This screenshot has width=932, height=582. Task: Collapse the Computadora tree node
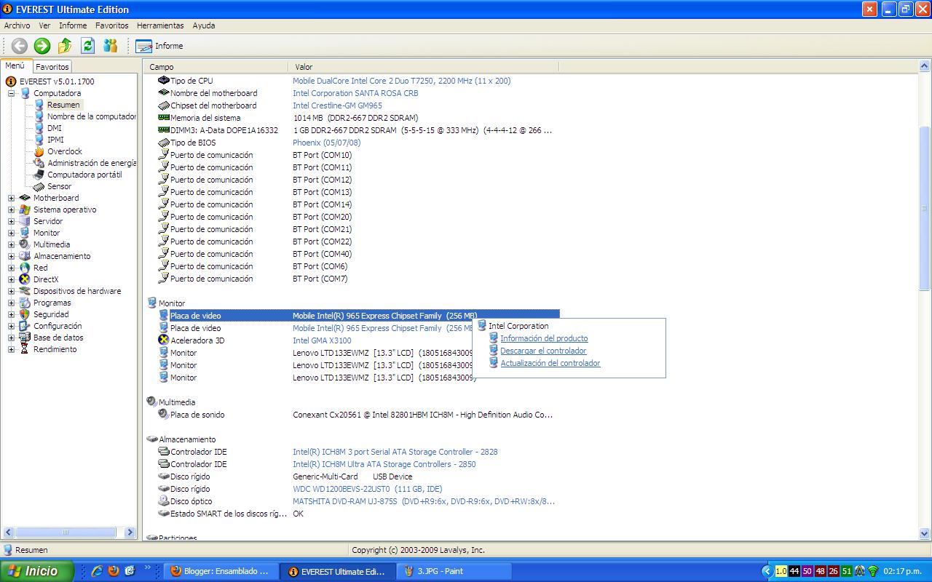coord(11,93)
